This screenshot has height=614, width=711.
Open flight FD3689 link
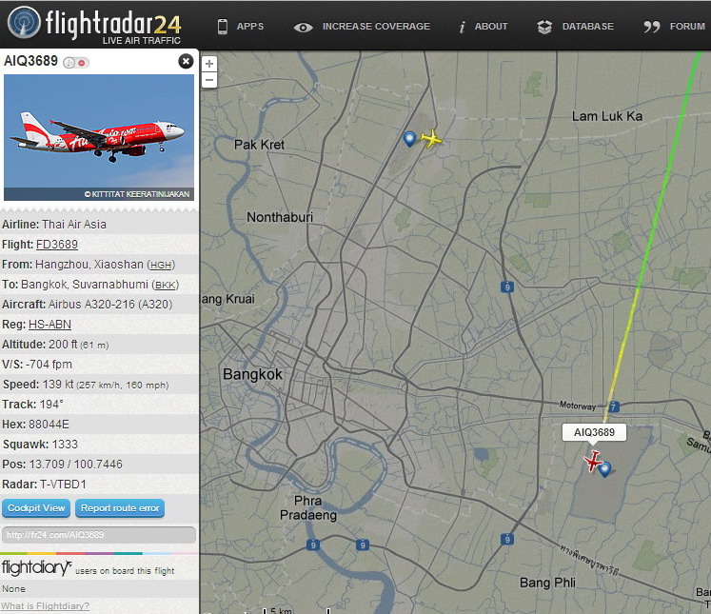tap(57, 245)
